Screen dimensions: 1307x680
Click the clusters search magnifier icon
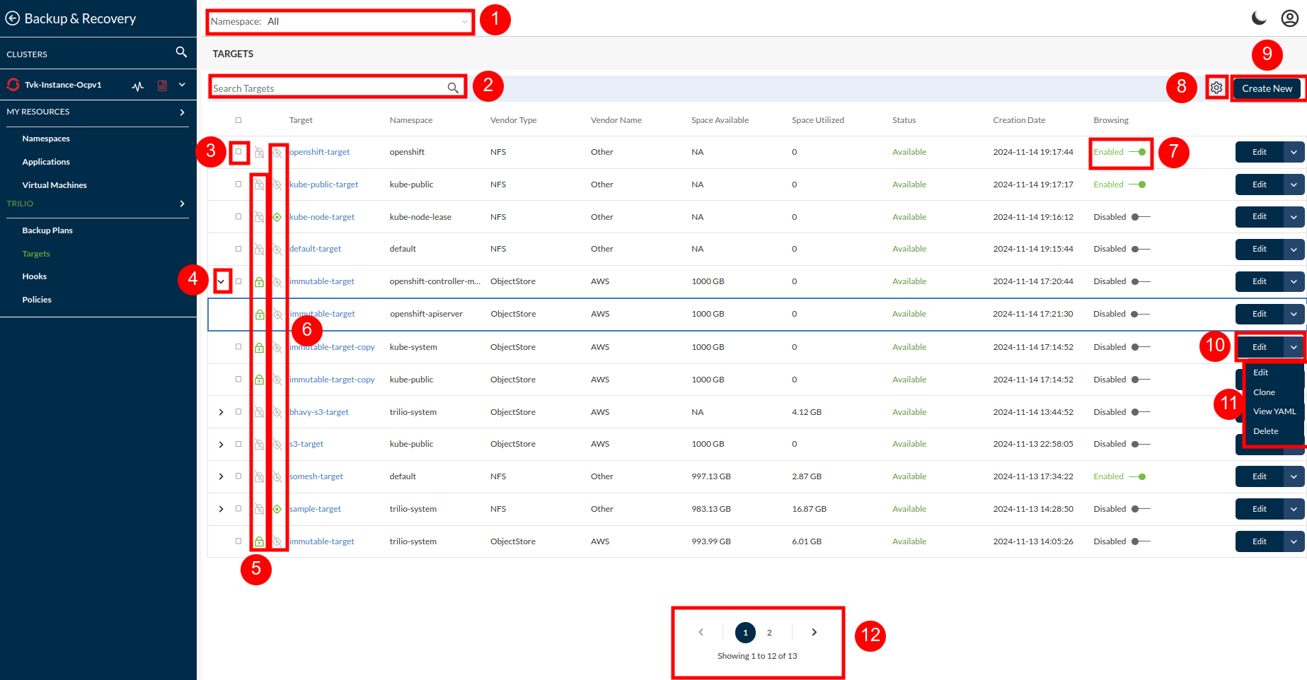click(181, 52)
